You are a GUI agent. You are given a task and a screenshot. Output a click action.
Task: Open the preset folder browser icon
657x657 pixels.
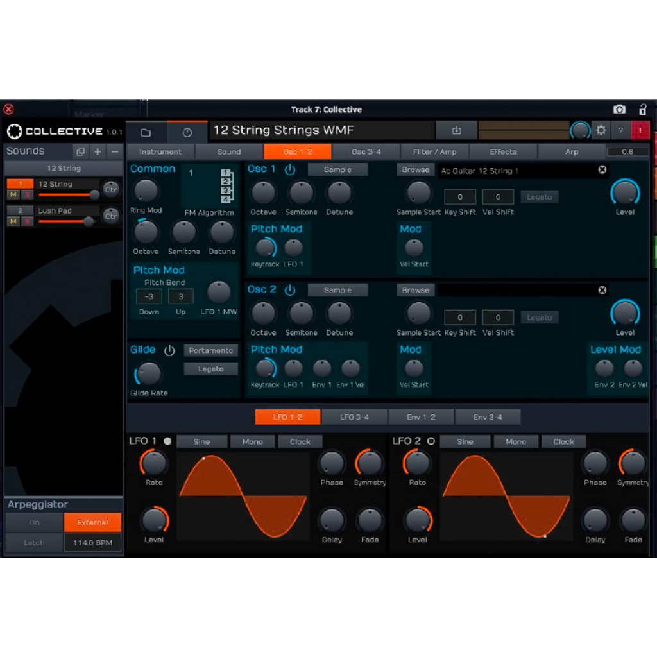(146, 132)
